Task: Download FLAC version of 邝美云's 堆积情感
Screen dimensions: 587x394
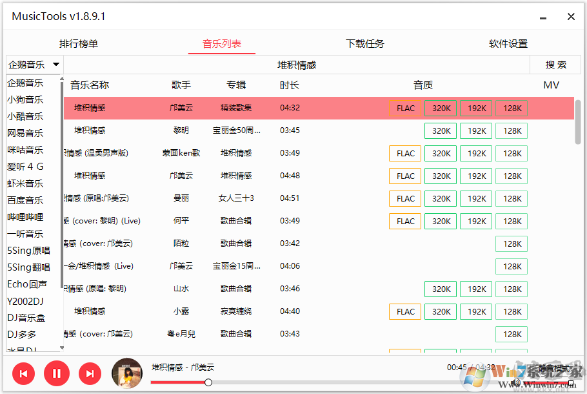Action: 404,108
